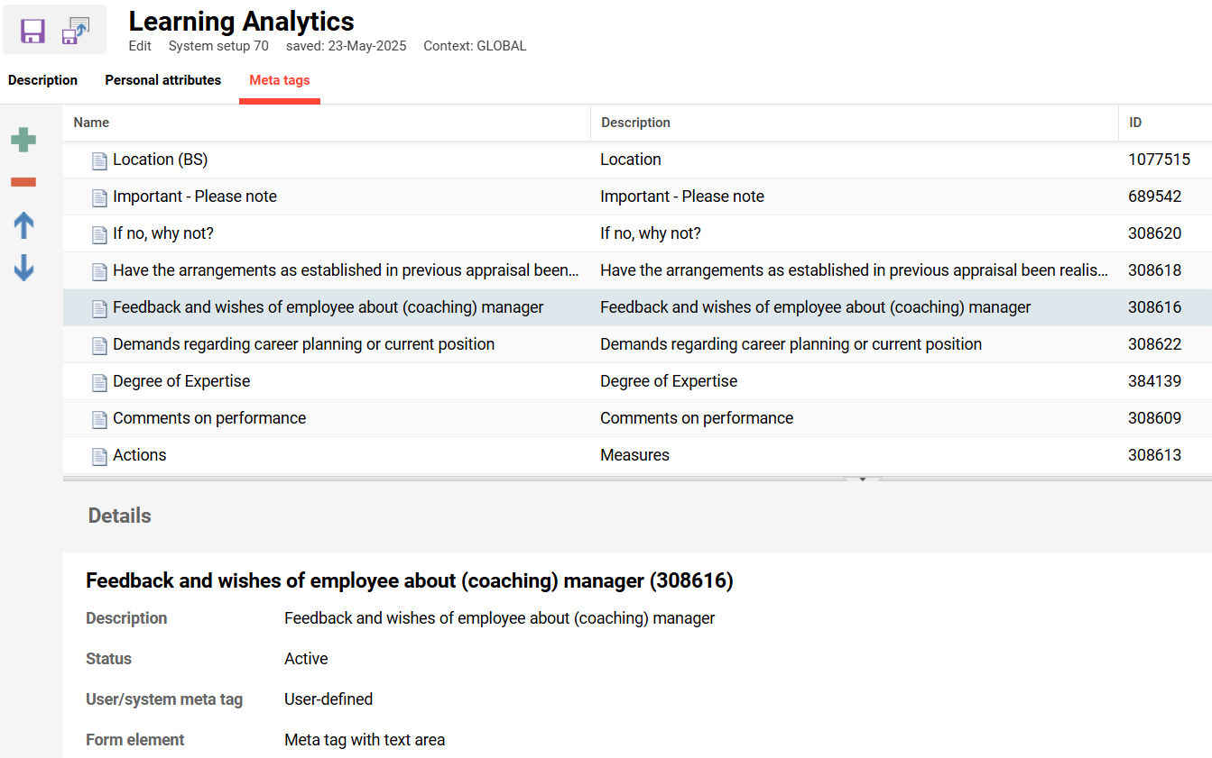The image size is (1212, 758).
Task: Sort table by Name column header
Action: [91, 123]
